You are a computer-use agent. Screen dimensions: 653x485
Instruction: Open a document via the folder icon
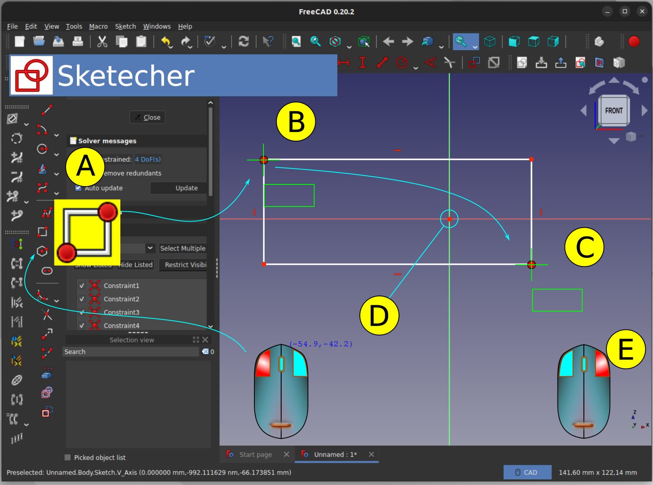tap(39, 41)
